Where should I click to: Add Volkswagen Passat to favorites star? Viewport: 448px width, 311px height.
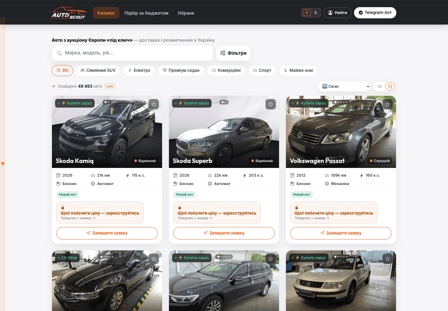pos(388,104)
